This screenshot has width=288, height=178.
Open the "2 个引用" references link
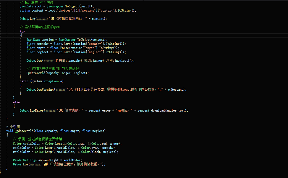(13, 127)
